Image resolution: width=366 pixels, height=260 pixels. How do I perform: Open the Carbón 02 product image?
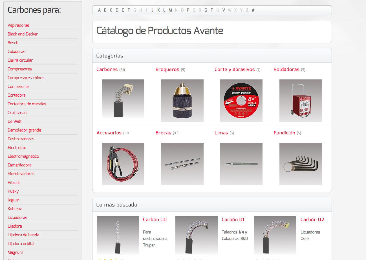click(275, 236)
